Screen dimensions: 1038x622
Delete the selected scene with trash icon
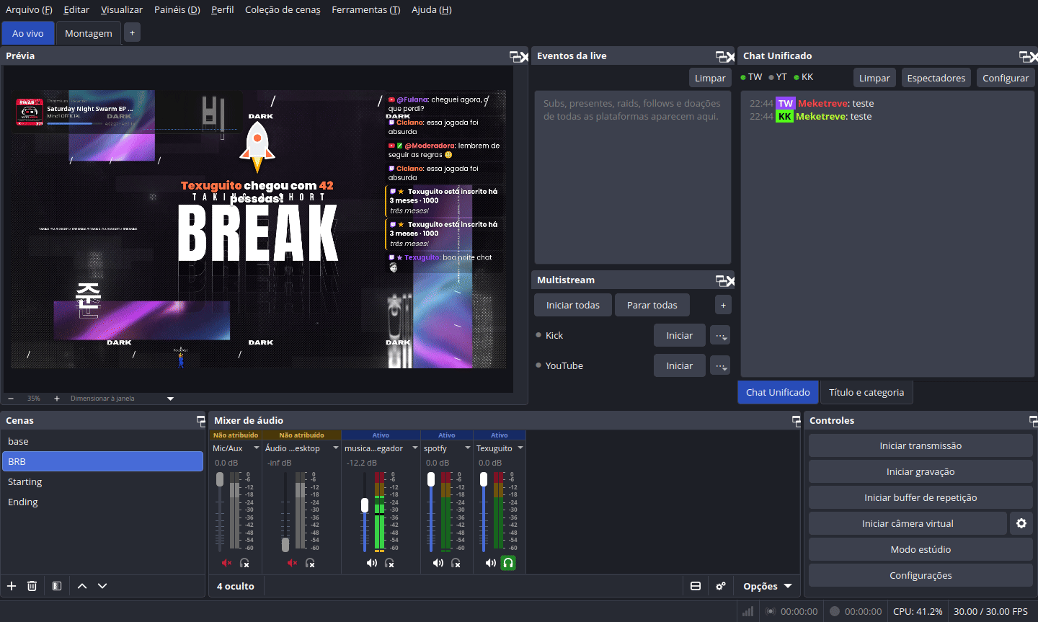pos(32,586)
